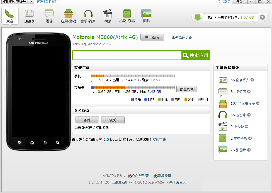Click arrow next to 2 个视频
Viewport: 272px width, 193px height.
pos(246,127)
